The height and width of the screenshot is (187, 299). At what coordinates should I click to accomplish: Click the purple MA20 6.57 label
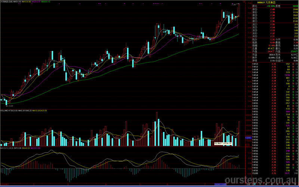coord(36,1)
